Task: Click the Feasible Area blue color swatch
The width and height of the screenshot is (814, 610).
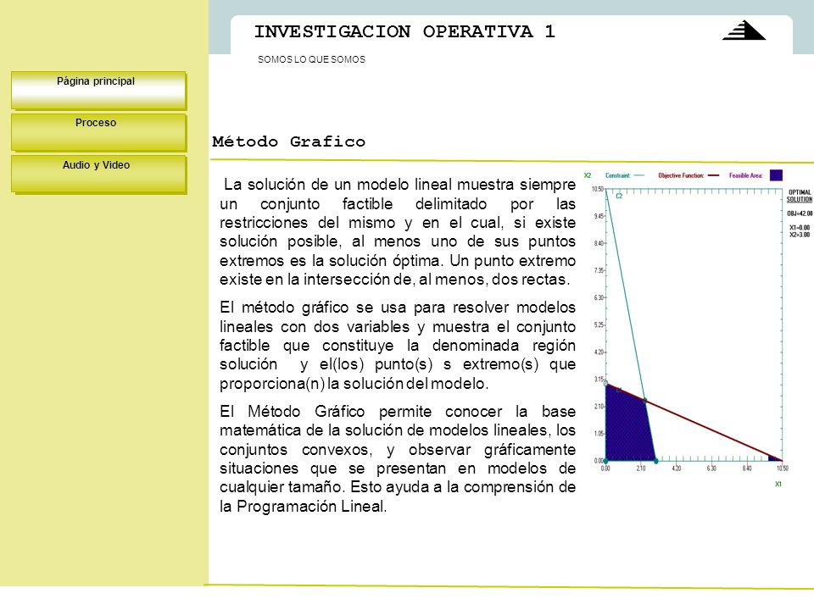Action: point(776,175)
